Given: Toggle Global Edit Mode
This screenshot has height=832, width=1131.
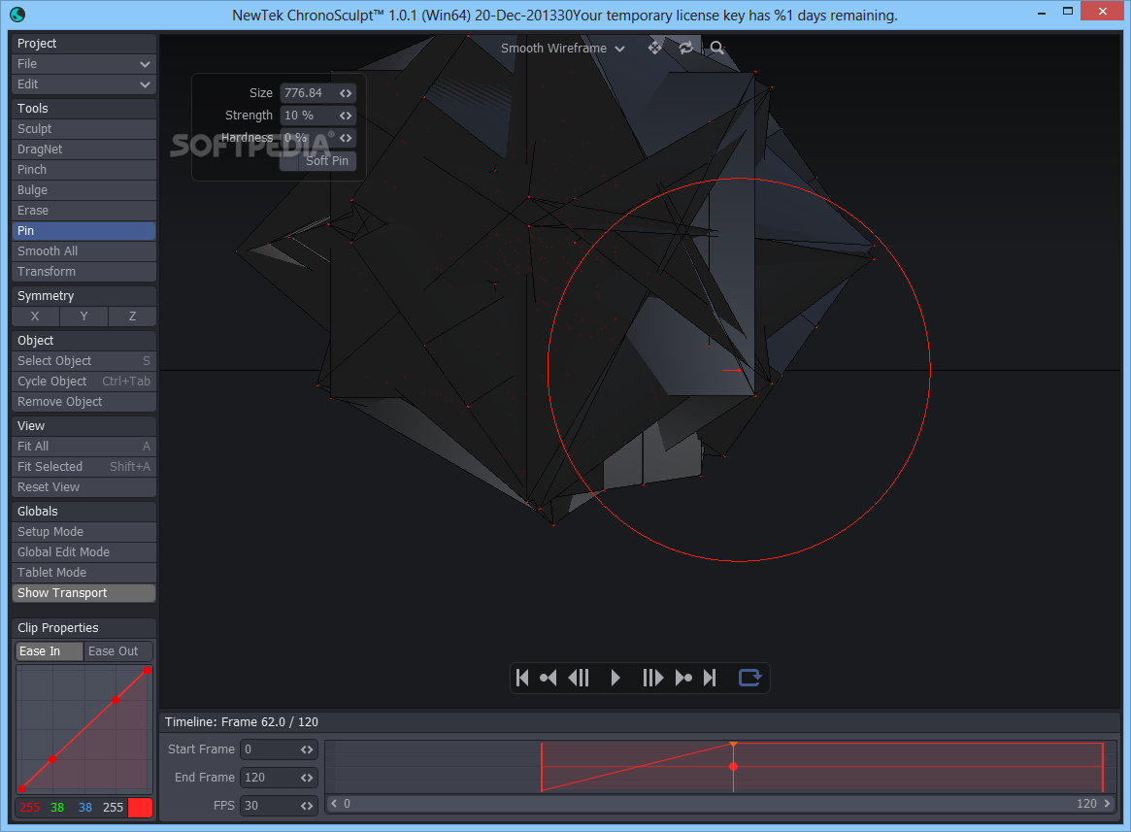Looking at the screenshot, I should tap(83, 552).
